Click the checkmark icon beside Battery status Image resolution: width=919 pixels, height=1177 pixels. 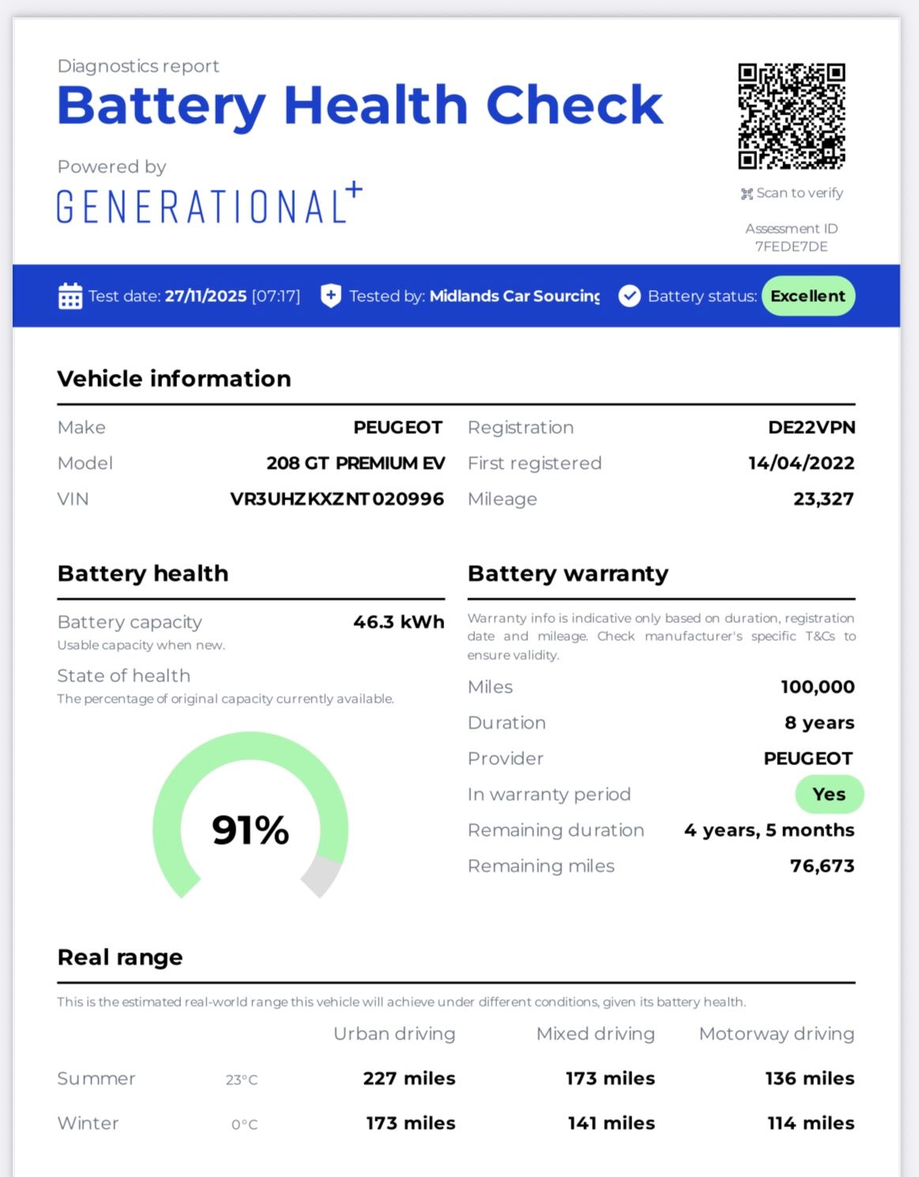(629, 296)
